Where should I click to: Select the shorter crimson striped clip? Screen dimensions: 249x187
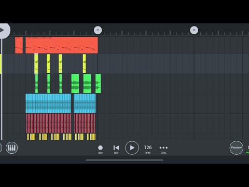(85, 123)
